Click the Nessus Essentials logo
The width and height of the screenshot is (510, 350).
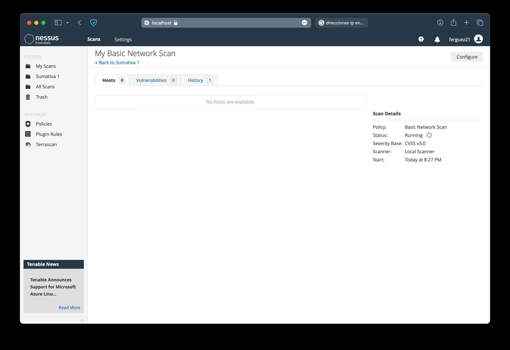tap(42, 39)
